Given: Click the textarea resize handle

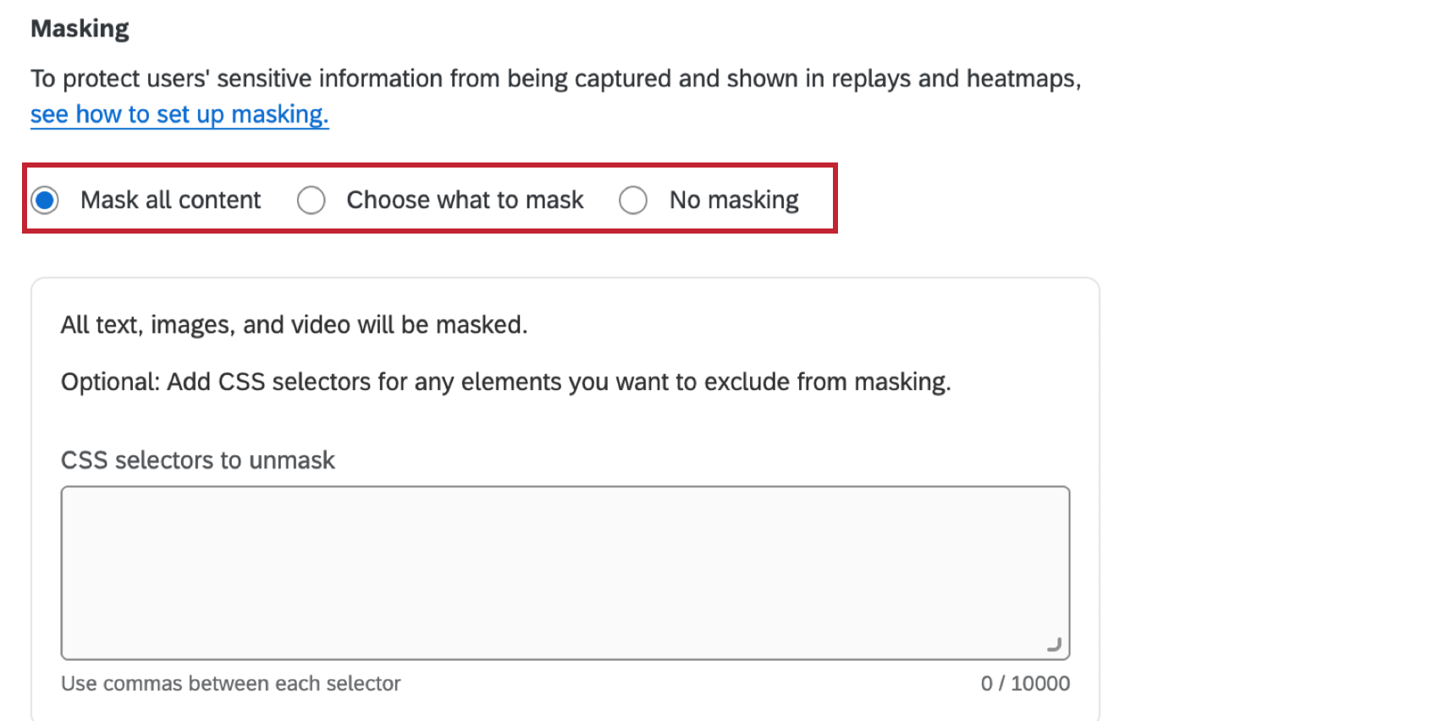Looking at the screenshot, I should click(x=1056, y=644).
